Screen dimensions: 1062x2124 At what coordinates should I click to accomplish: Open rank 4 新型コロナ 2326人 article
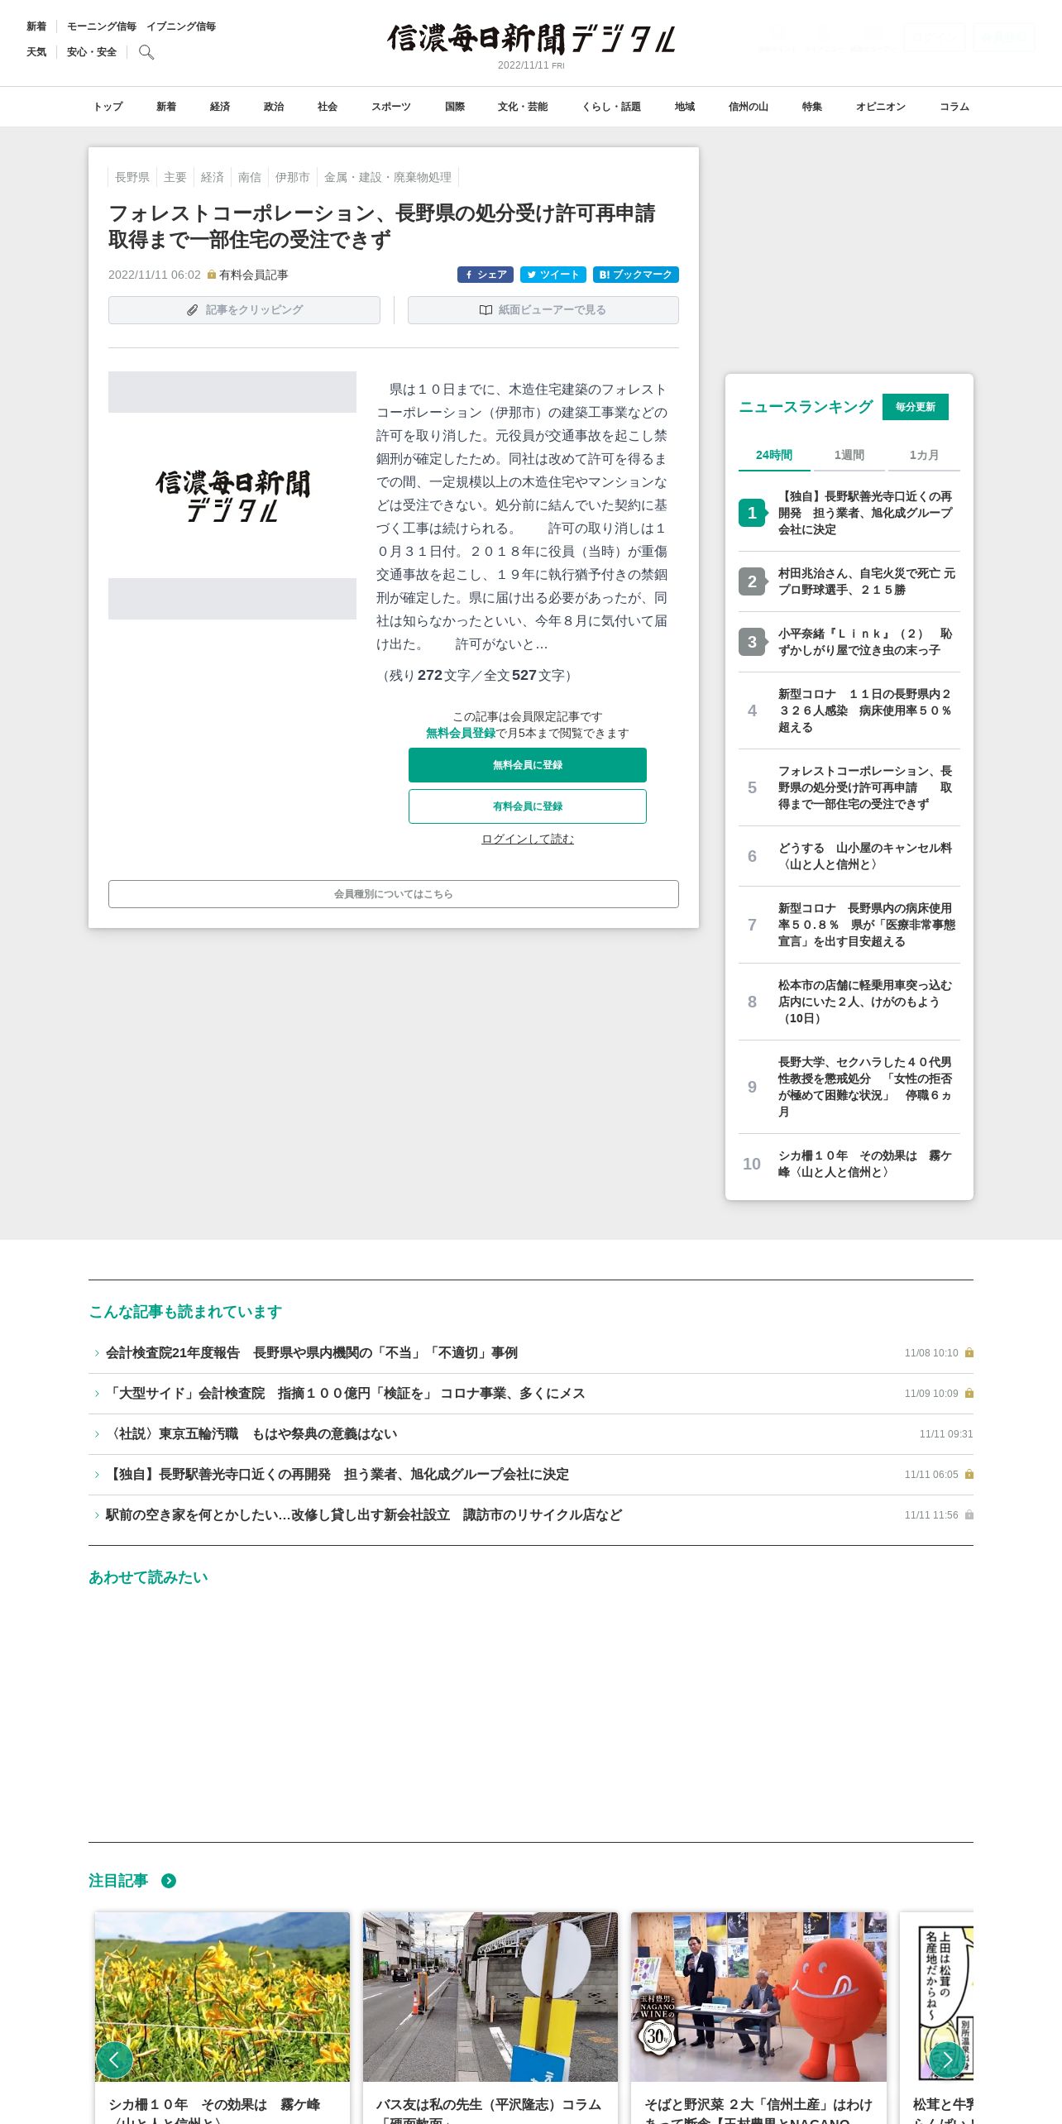(x=865, y=710)
